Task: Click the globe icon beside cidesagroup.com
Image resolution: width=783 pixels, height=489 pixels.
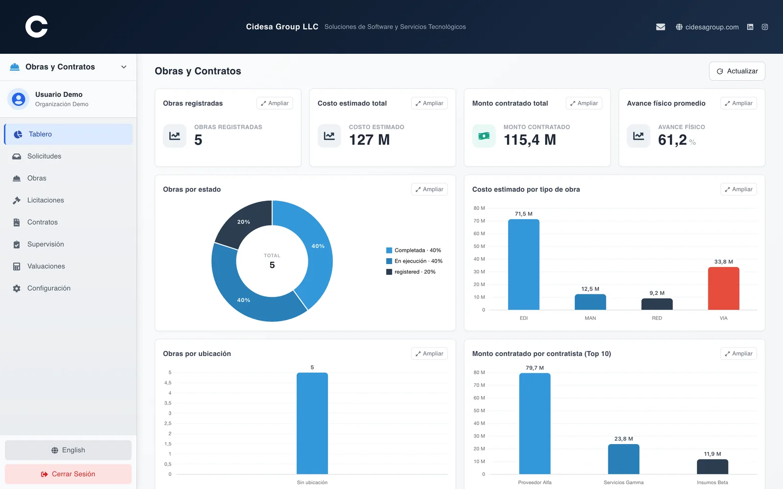Action: click(x=679, y=27)
